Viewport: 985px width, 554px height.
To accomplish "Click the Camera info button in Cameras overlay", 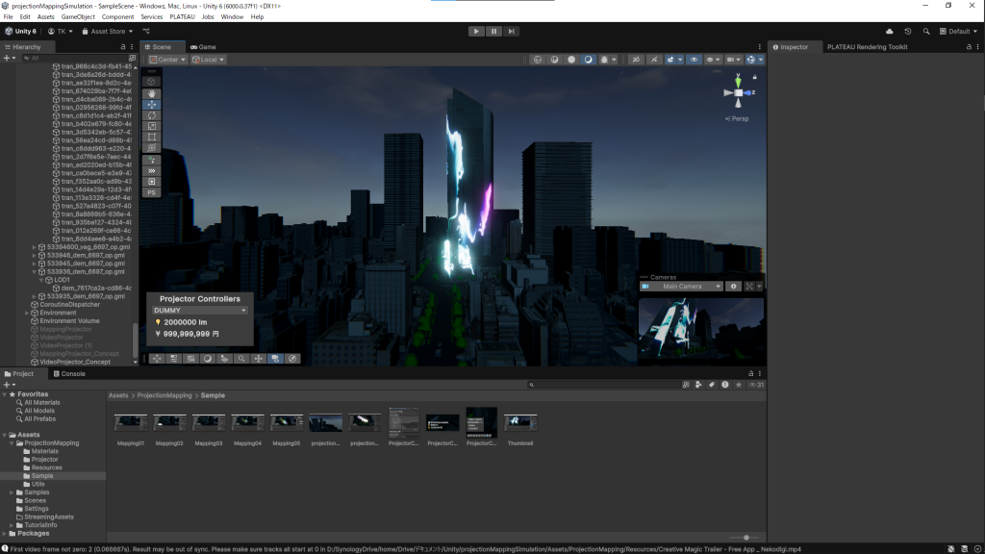I will click(x=733, y=287).
